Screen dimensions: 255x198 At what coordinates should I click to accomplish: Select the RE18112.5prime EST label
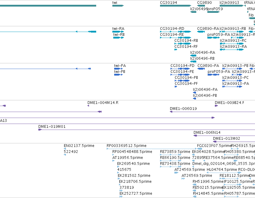point(235,176)
